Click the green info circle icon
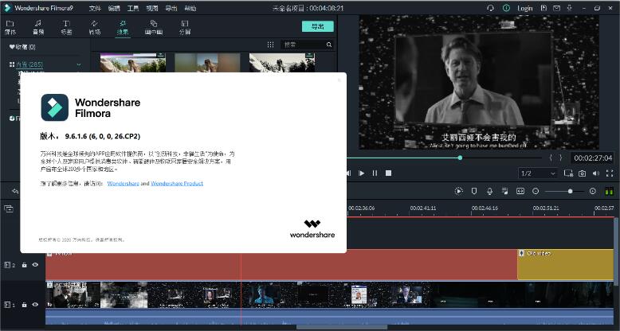 [x=506, y=8]
